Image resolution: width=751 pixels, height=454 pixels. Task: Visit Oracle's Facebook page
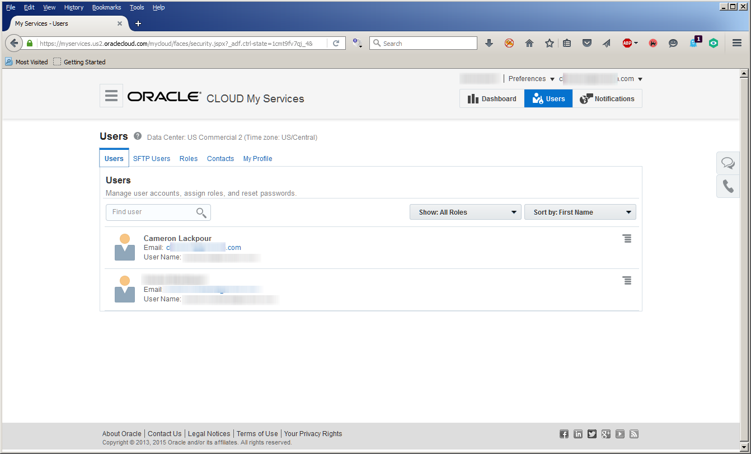coord(564,434)
